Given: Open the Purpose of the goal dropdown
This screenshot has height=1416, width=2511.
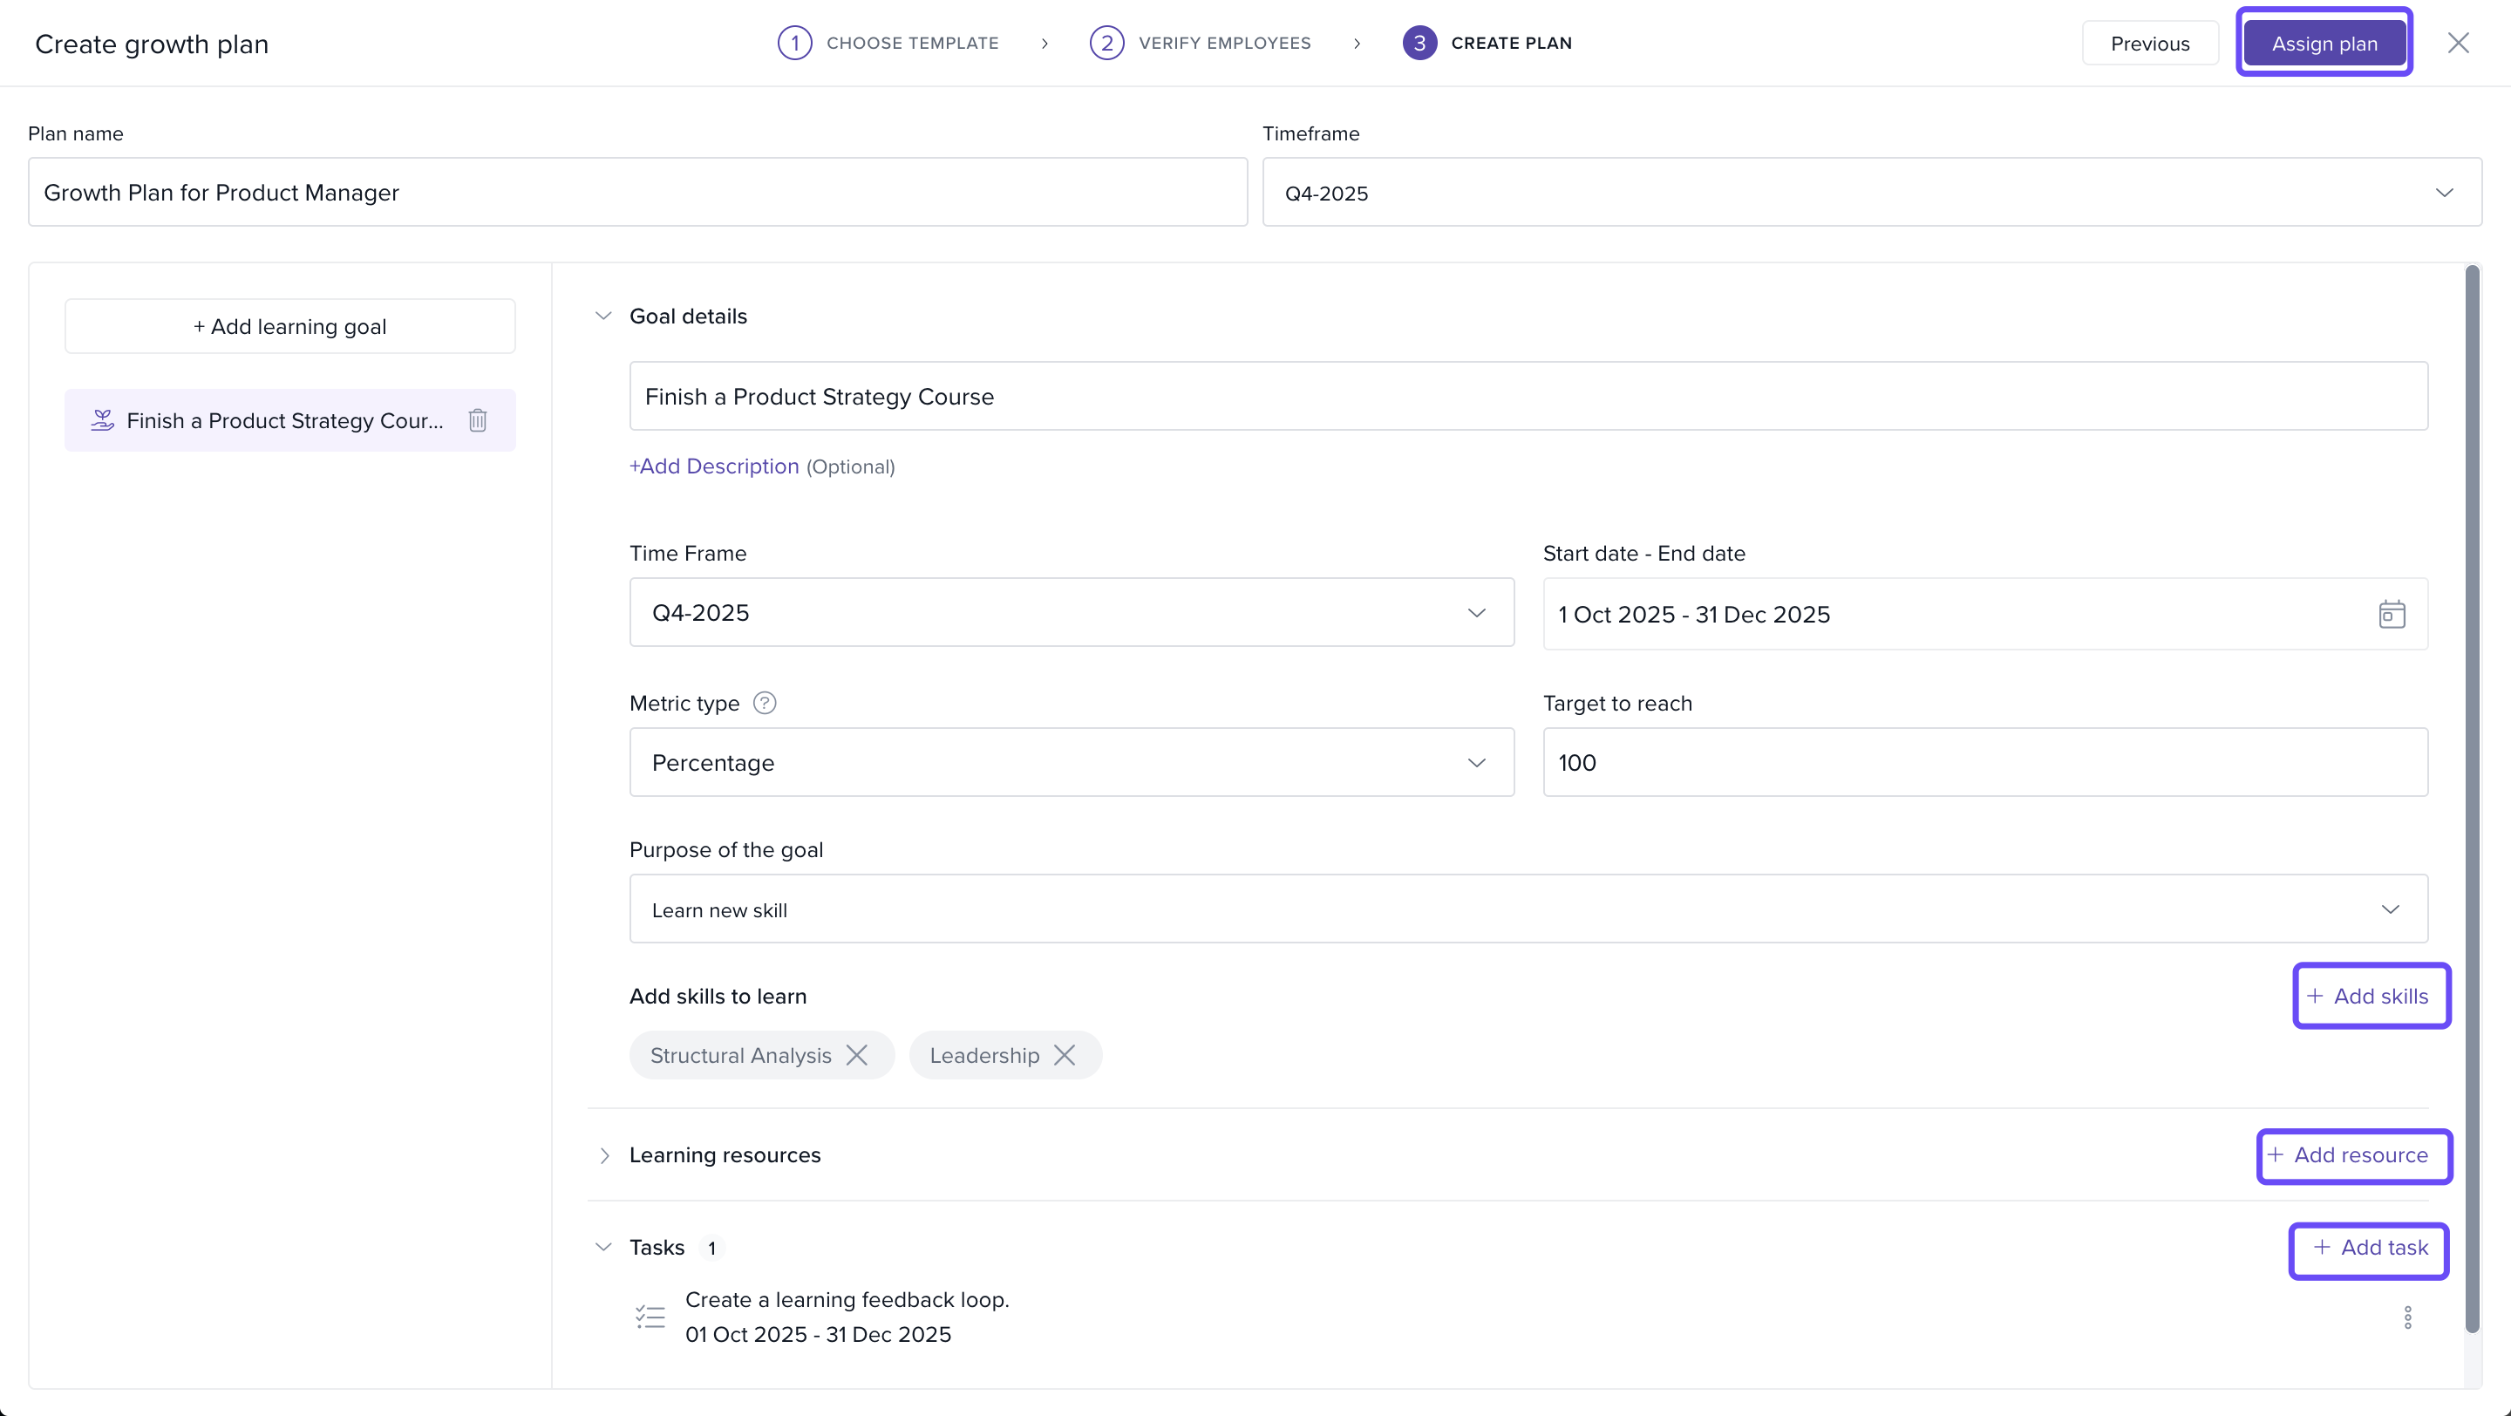Looking at the screenshot, I should (1528, 909).
